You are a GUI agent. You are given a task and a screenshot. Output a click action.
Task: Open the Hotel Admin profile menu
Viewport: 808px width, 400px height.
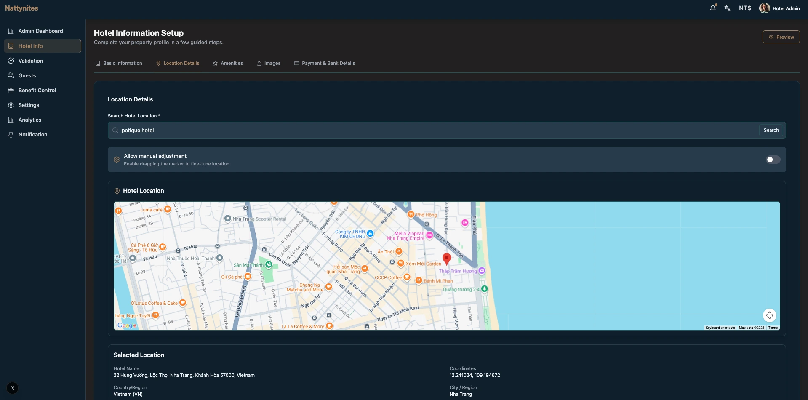[x=779, y=8]
